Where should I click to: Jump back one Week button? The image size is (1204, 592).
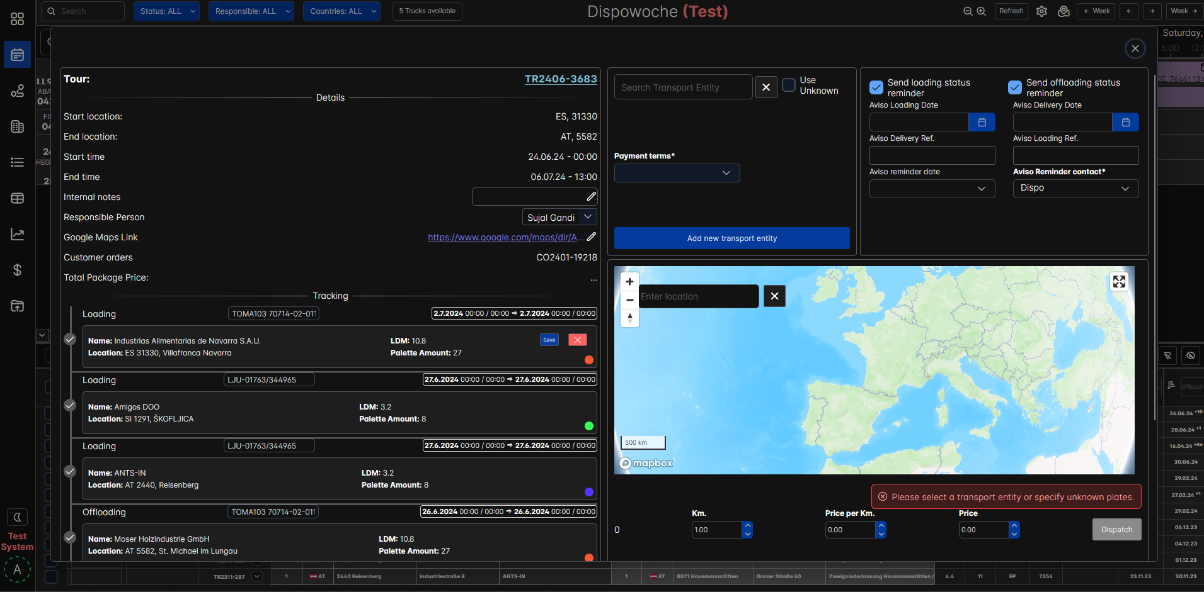pyautogui.click(x=1096, y=11)
